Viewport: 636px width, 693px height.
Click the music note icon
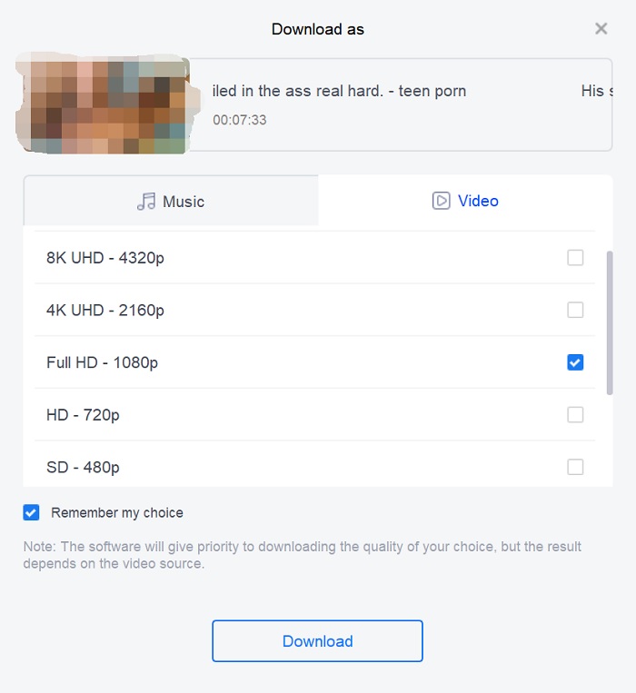(146, 202)
